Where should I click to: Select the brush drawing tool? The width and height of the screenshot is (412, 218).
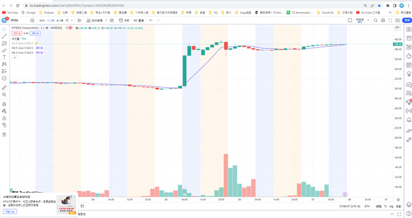click(4, 50)
